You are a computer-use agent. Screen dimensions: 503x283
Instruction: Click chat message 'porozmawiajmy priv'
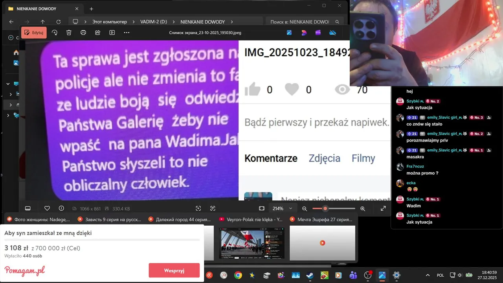tap(427, 140)
